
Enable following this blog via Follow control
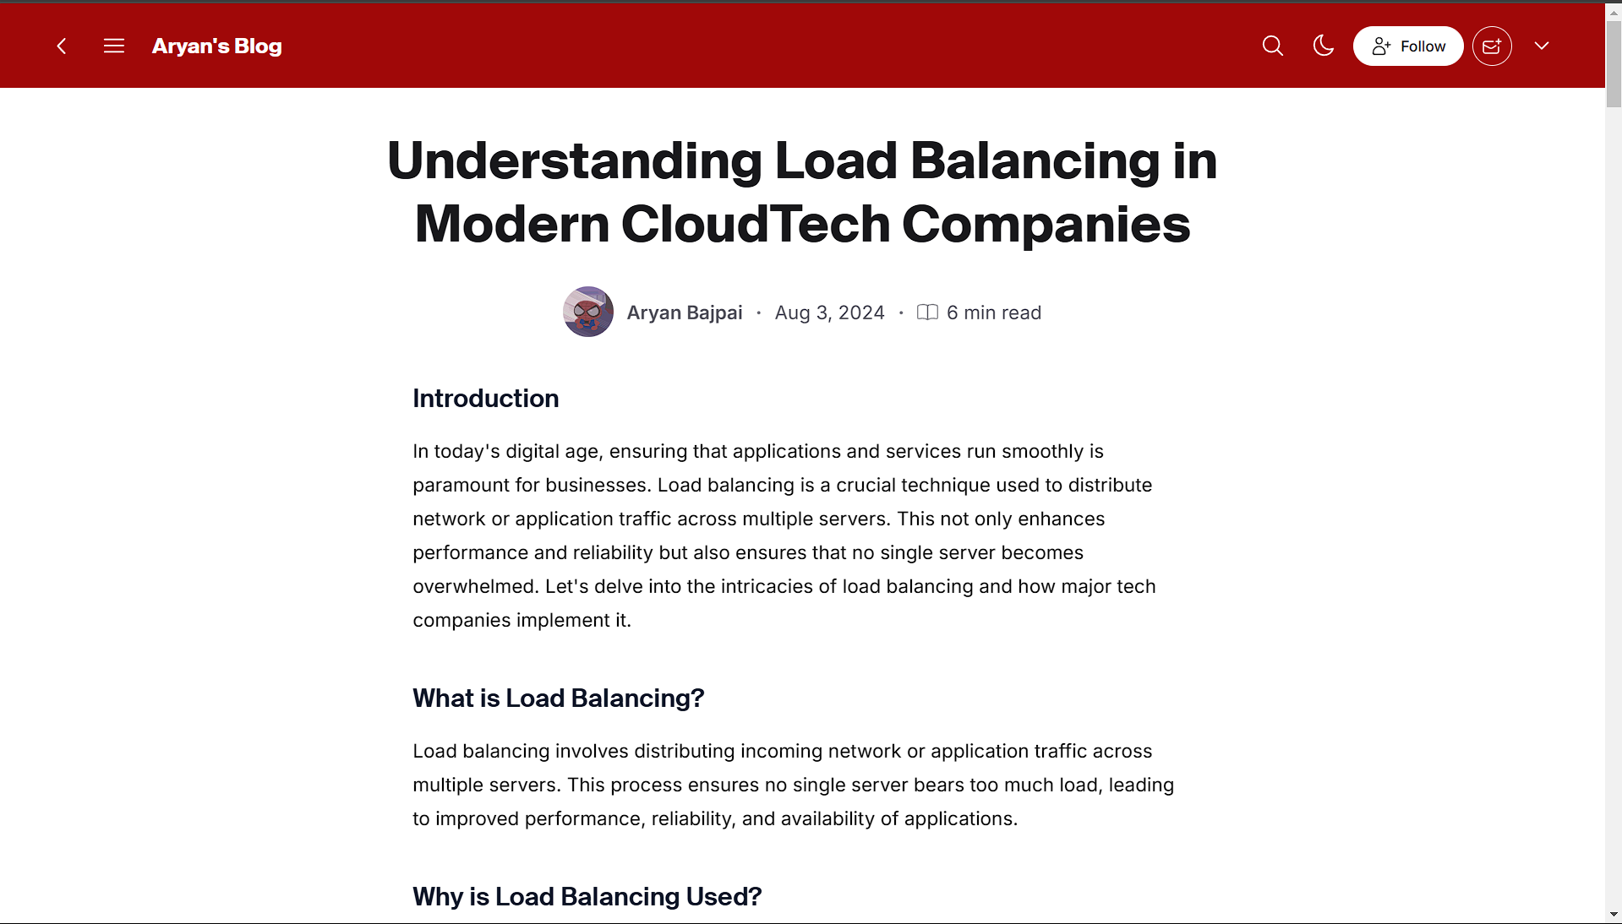coord(1407,46)
